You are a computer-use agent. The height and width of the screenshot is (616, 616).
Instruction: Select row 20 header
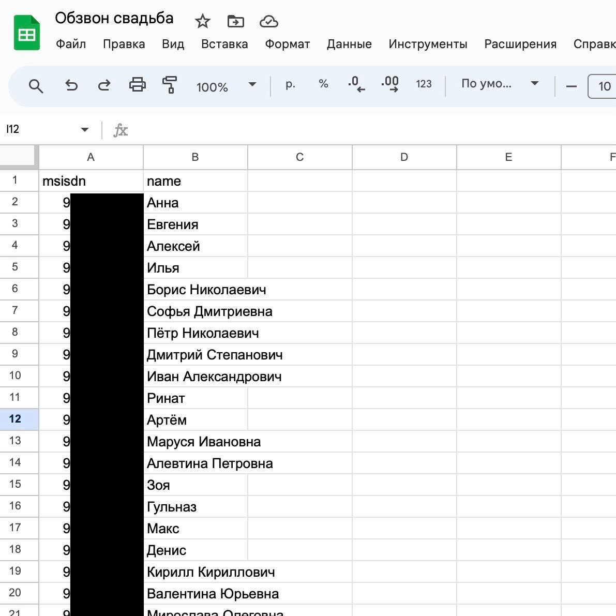pos(19,593)
